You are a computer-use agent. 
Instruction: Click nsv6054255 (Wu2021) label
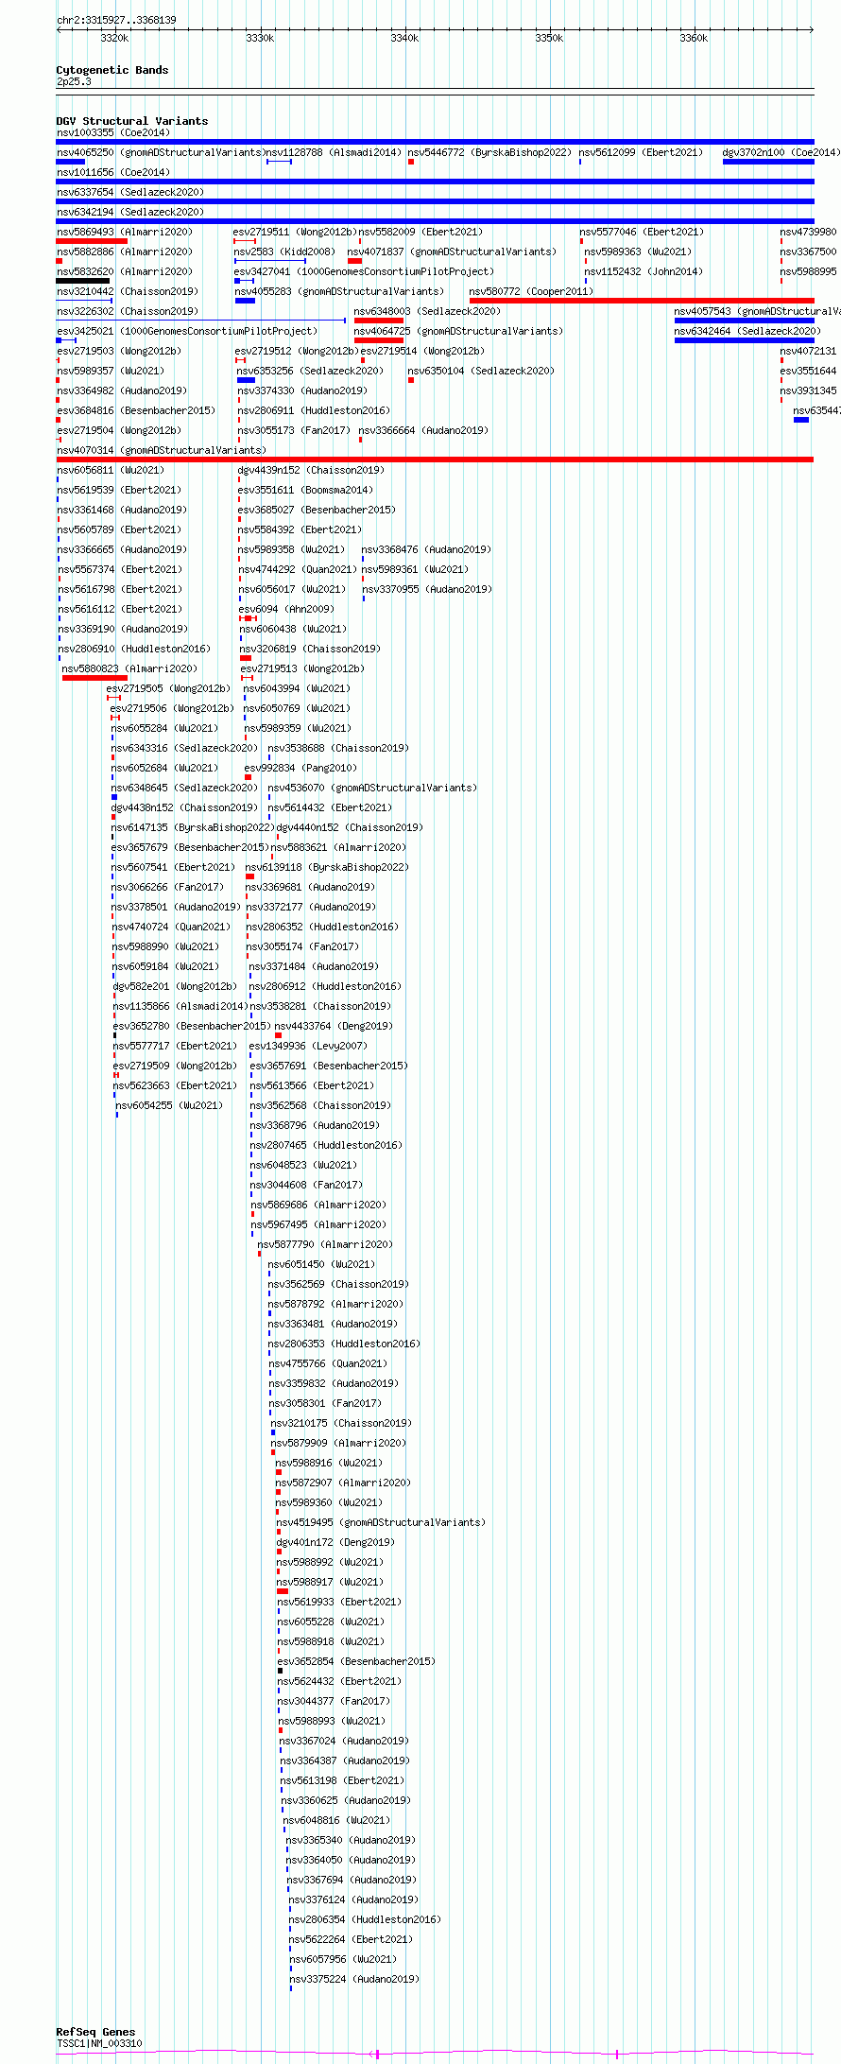169,1105
